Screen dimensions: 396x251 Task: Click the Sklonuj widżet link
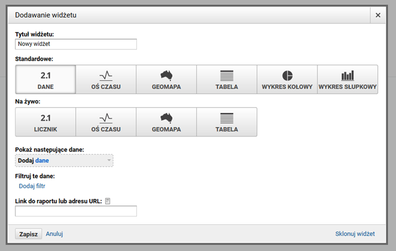point(355,233)
